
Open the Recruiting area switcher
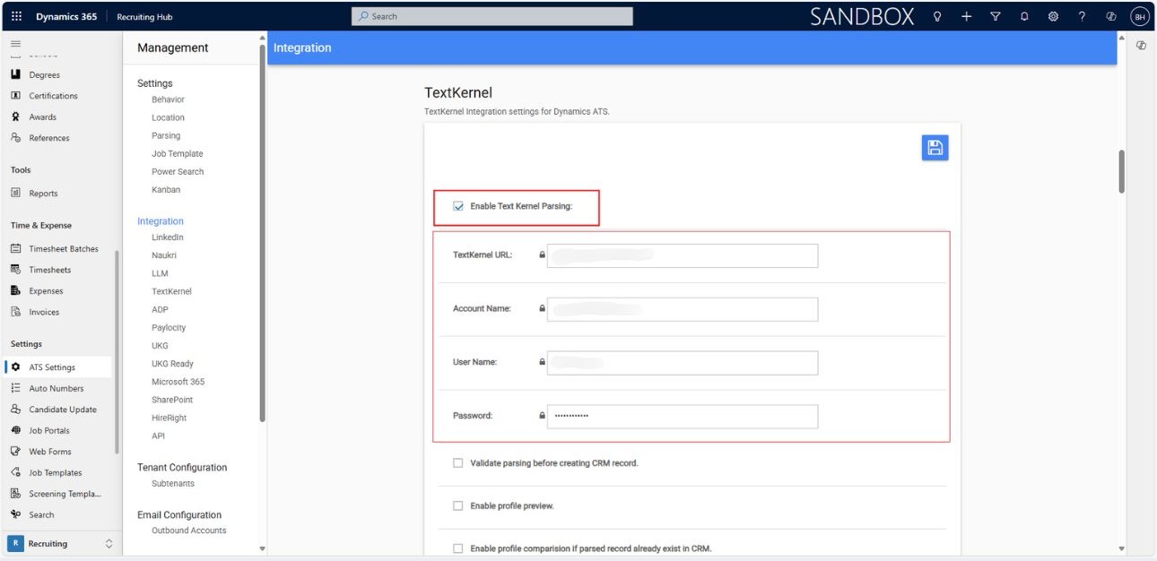[61, 543]
